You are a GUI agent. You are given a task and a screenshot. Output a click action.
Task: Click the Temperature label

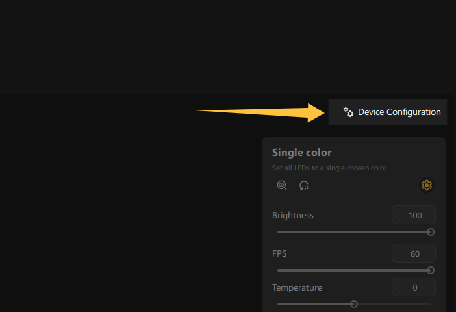298,287
